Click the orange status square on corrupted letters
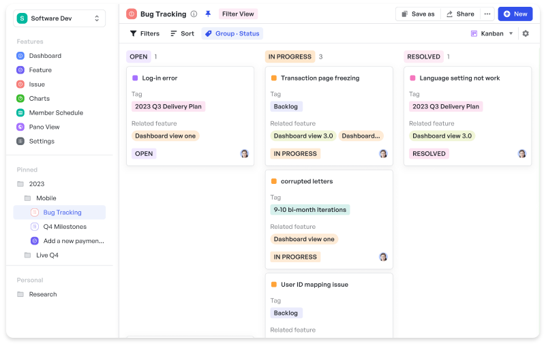 pos(274,182)
